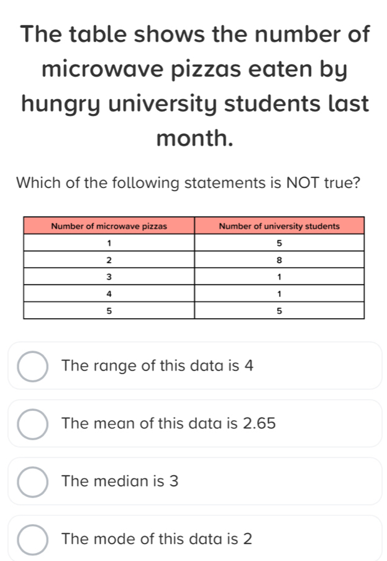
Task: Click the pizzas column cell showing 4
Action: (x=109, y=293)
